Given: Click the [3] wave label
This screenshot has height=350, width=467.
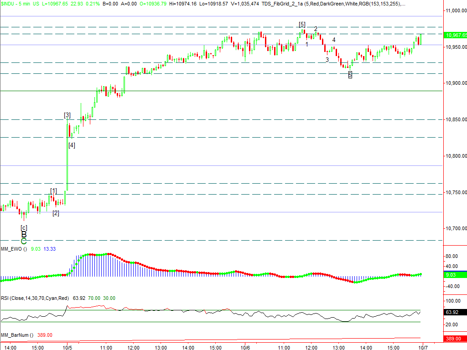Looking at the screenshot, I should coord(67,115).
